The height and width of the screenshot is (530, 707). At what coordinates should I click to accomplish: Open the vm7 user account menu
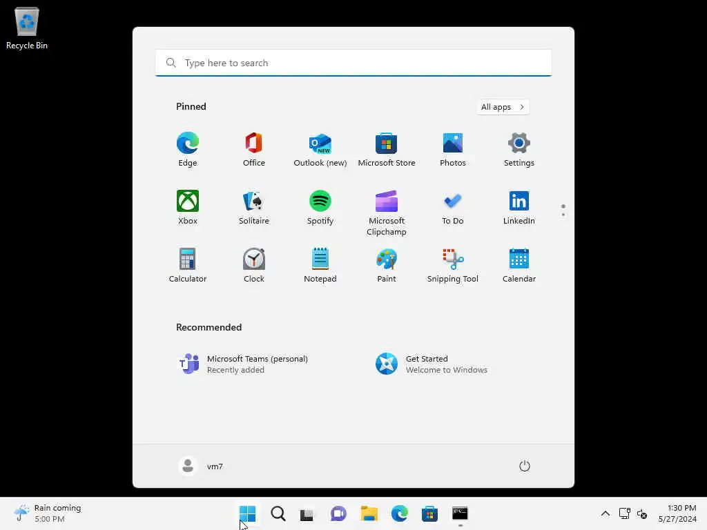click(201, 466)
